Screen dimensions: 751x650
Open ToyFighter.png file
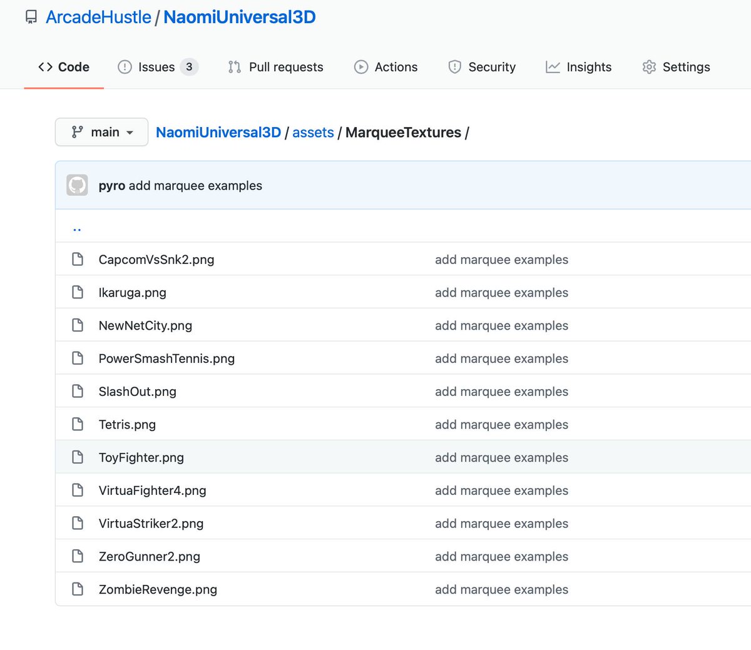pos(141,457)
